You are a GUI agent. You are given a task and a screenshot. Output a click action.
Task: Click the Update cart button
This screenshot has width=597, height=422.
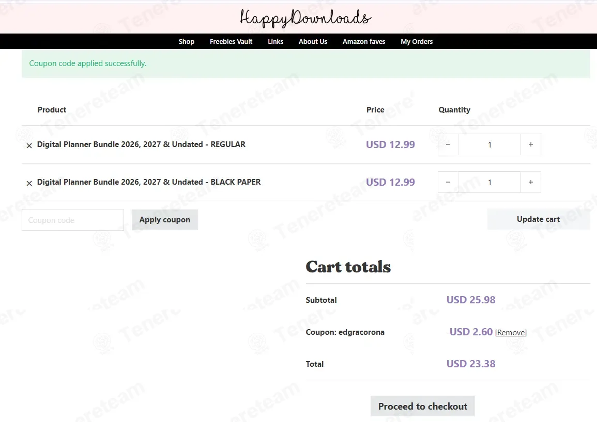pos(539,219)
